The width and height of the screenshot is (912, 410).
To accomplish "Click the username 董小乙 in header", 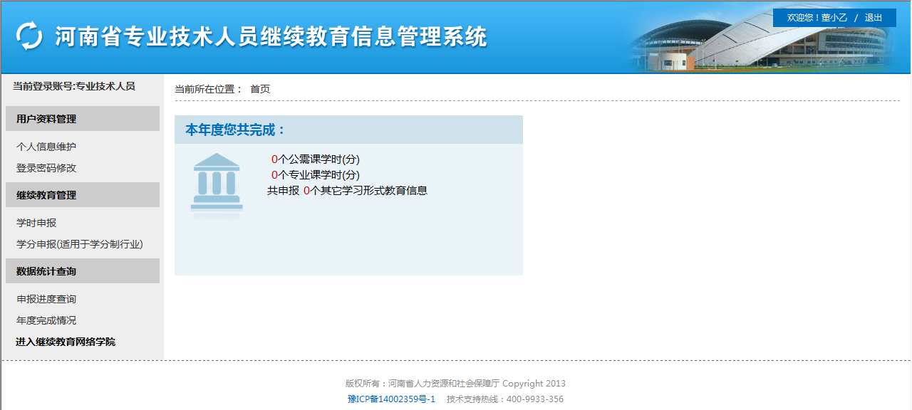I will click(x=834, y=18).
